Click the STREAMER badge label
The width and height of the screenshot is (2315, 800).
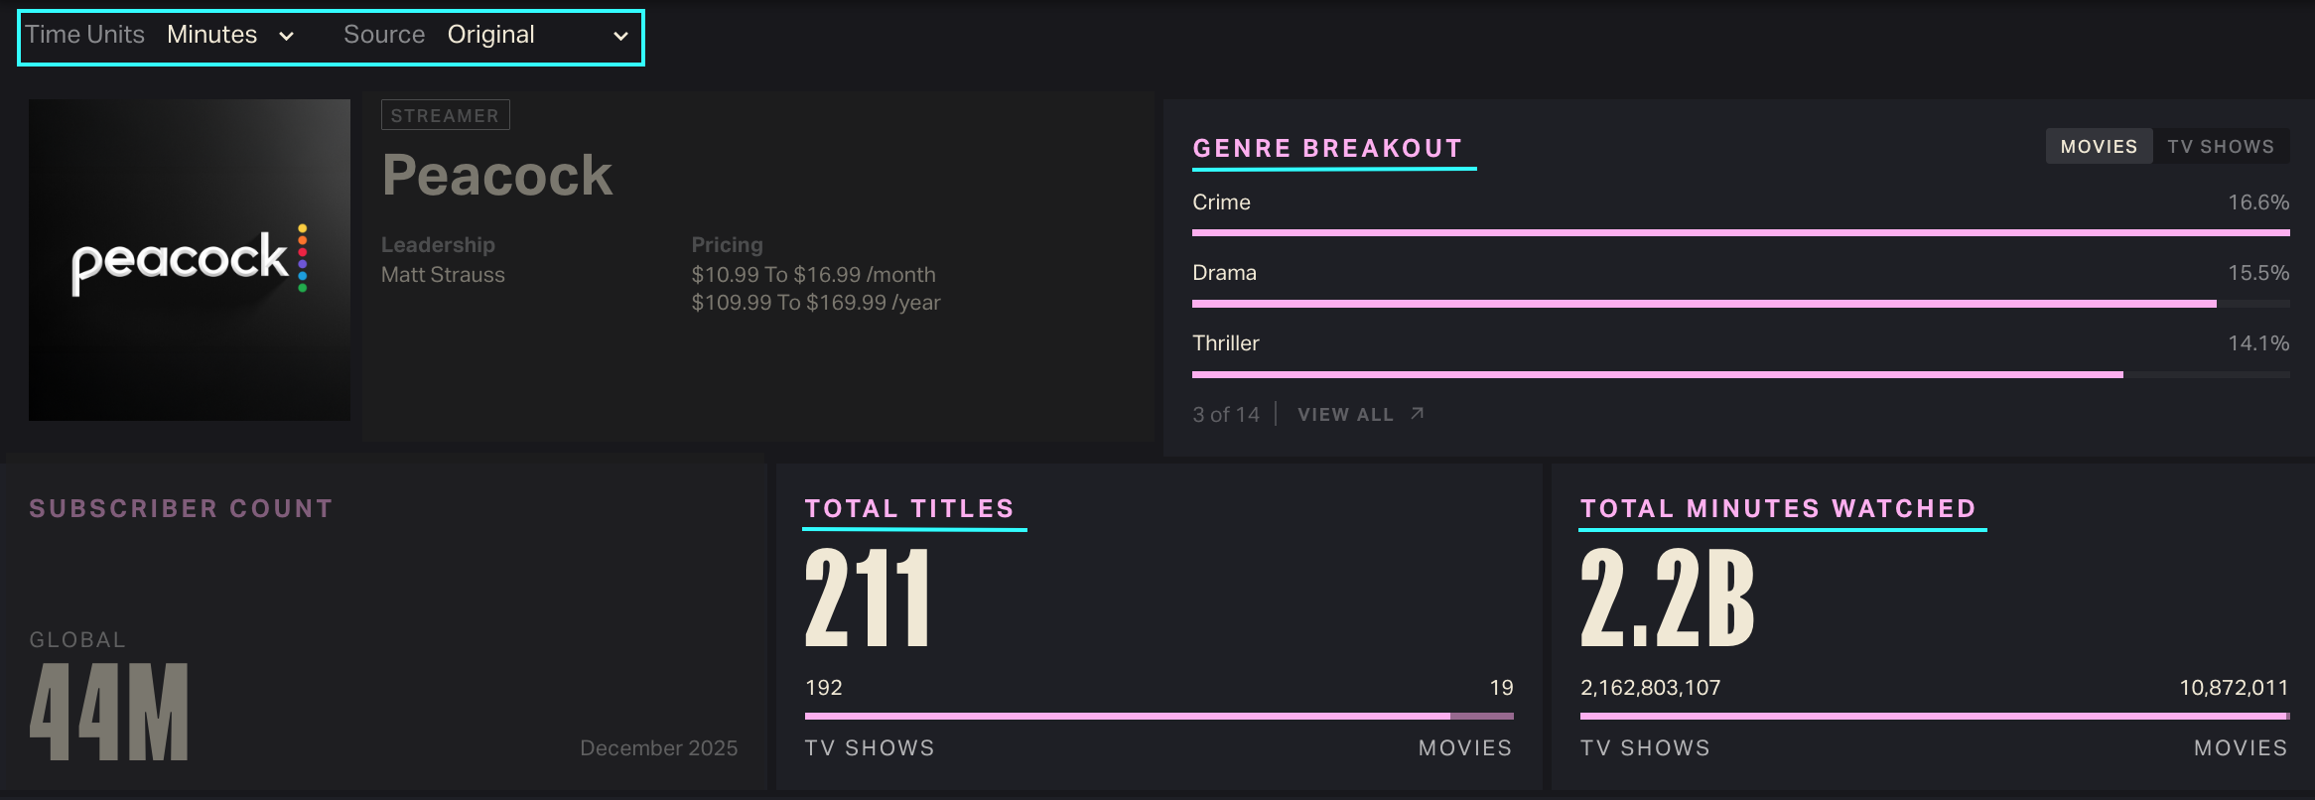point(445,116)
